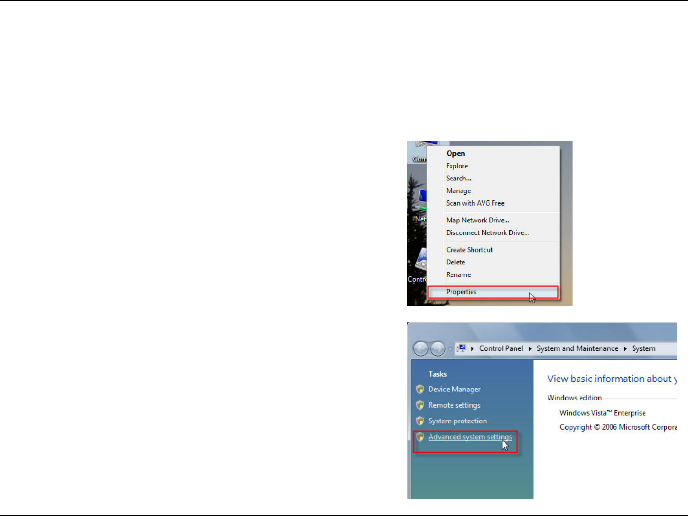Click the Windows Vista Enterprise text
The width and height of the screenshot is (688, 516).
point(602,413)
